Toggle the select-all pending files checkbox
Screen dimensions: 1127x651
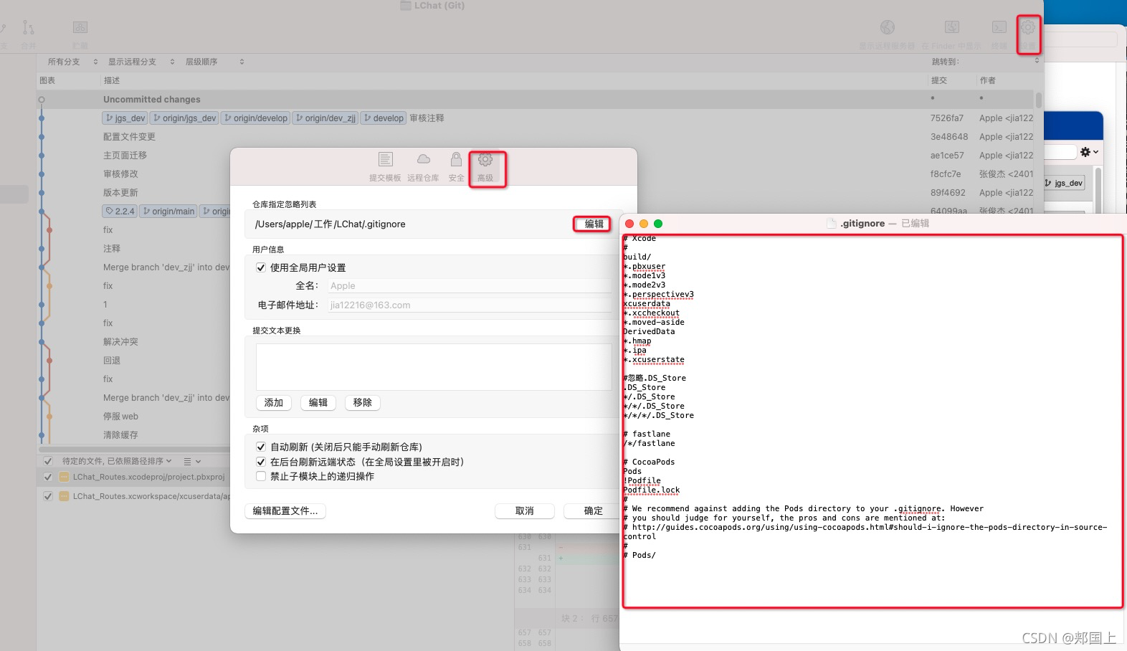pyautogui.click(x=48, y=461)
